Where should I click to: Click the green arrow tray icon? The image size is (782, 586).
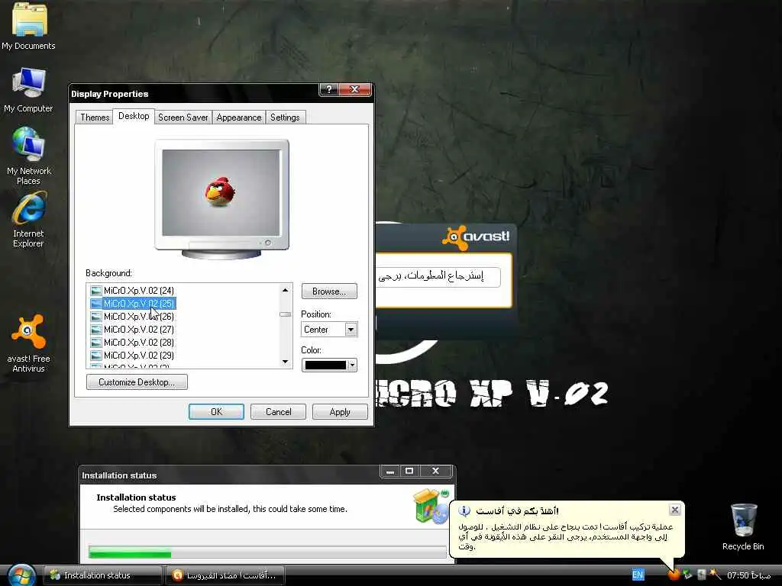[688, 575]
